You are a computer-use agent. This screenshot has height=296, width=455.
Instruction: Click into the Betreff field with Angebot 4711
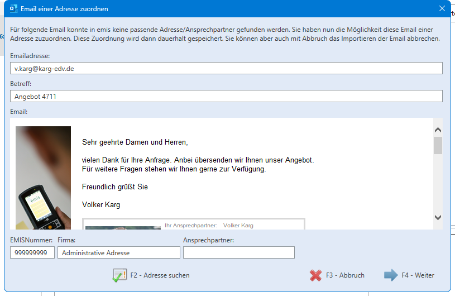226,96
